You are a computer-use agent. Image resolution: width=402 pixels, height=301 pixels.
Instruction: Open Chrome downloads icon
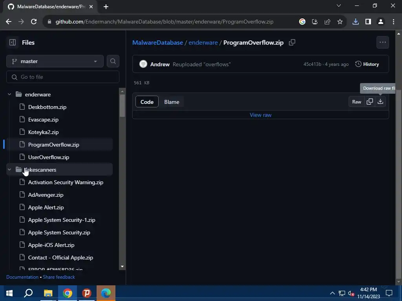pos(355,22)
